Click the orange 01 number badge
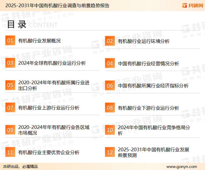 click(x=10, y=40)
